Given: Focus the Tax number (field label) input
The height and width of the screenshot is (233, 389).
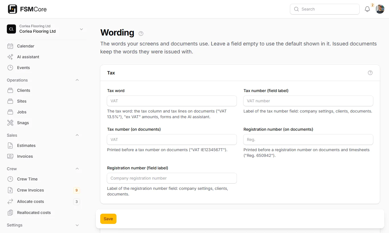Looking at the screenshot, I should point(308,101).
